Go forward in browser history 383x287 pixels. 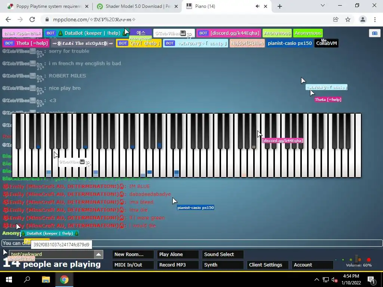tap(20, 19)
